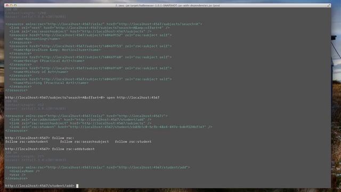Click the full-screen arrows icon in title bar
The width and height of the screenshot is (341, 192).
pyautogui.click(x=328, y=5)
